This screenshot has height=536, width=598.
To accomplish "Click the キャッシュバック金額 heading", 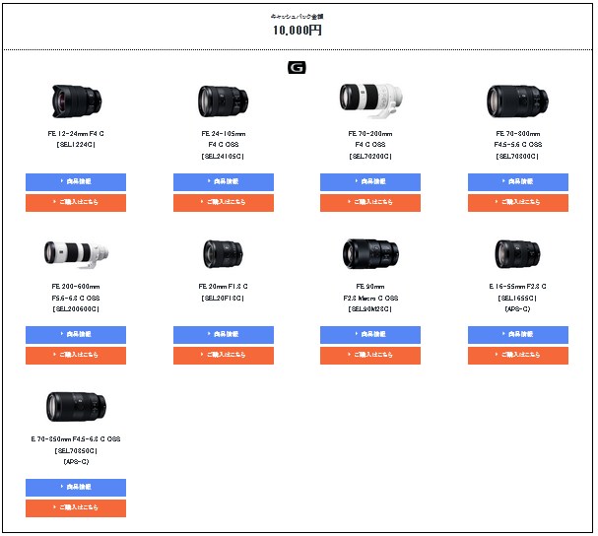I will pos(298,17).
